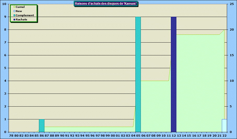The image size is (237, 139).
Task: Click the Complement legend color swatch
Action: 14,15
